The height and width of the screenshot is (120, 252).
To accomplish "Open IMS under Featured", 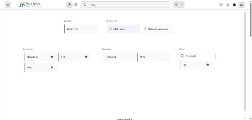I will tap(153, 57).
